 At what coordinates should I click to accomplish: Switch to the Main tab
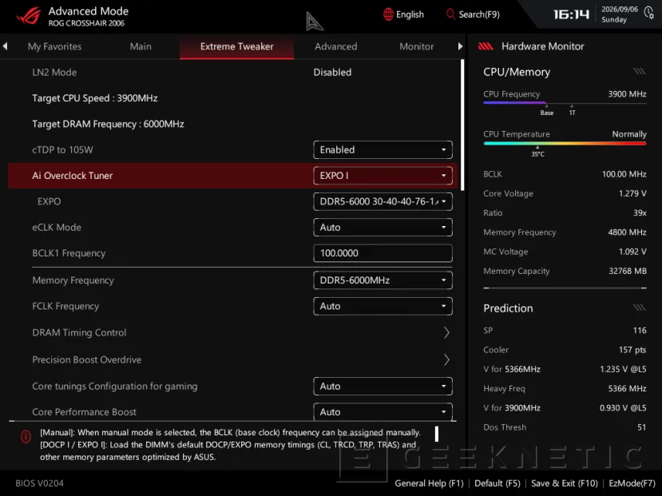point(141,46)
